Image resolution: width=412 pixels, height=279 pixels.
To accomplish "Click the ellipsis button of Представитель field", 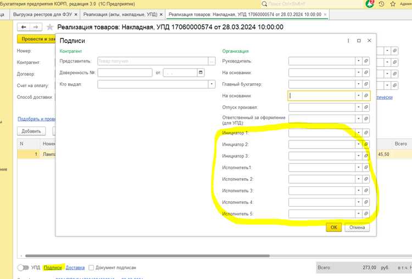I will [212, 61].
